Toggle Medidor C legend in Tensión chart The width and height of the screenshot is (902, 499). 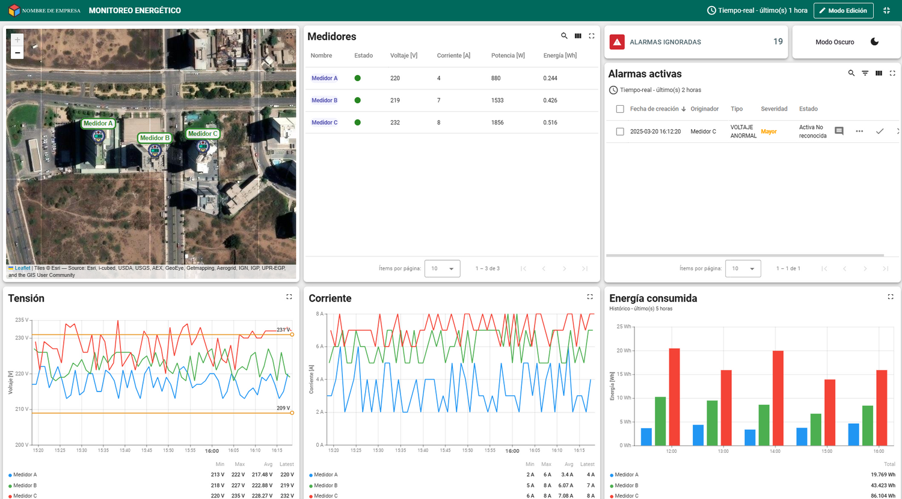25,496
